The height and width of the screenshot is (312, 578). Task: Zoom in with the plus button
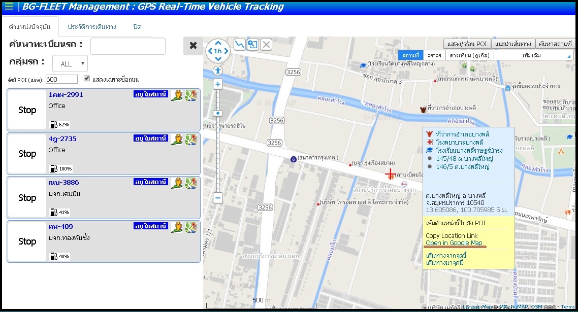[218, 84]
